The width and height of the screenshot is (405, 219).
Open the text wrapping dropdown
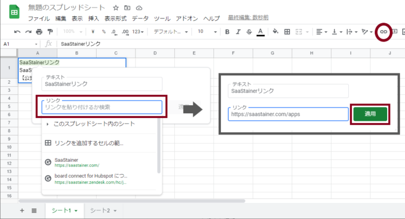(x=352, y=32)
